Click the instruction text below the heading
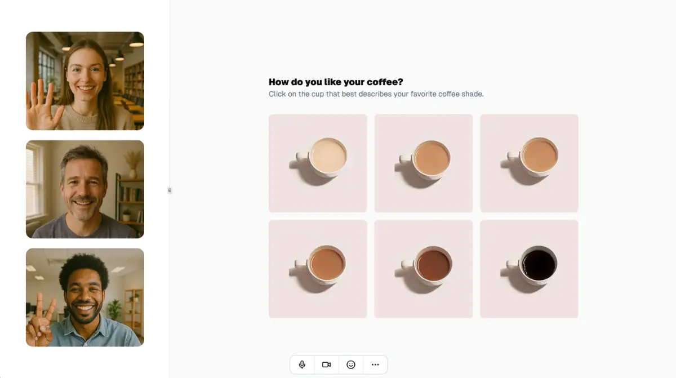 (x=376, y=94)
